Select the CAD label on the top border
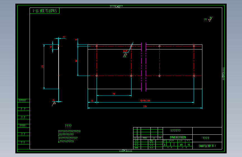 coord(116,6)
